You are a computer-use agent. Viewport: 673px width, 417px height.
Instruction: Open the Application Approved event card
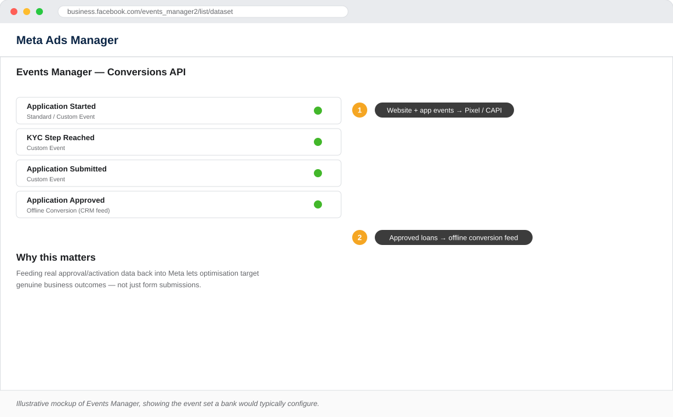179,204
